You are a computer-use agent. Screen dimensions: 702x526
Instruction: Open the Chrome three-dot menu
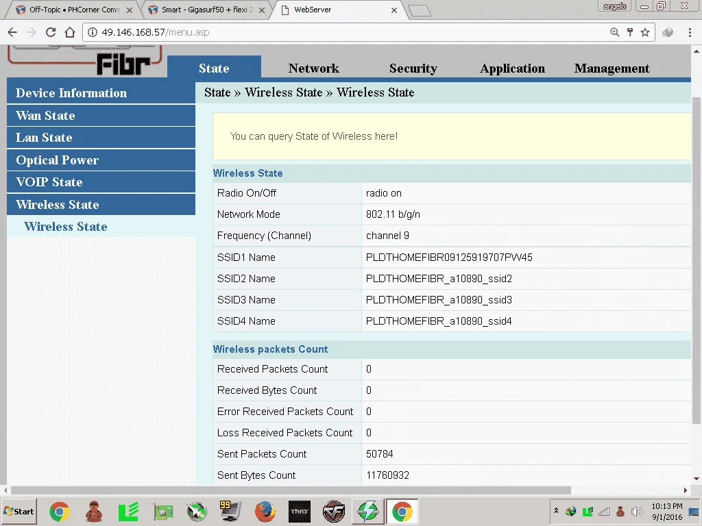[690, 32]
